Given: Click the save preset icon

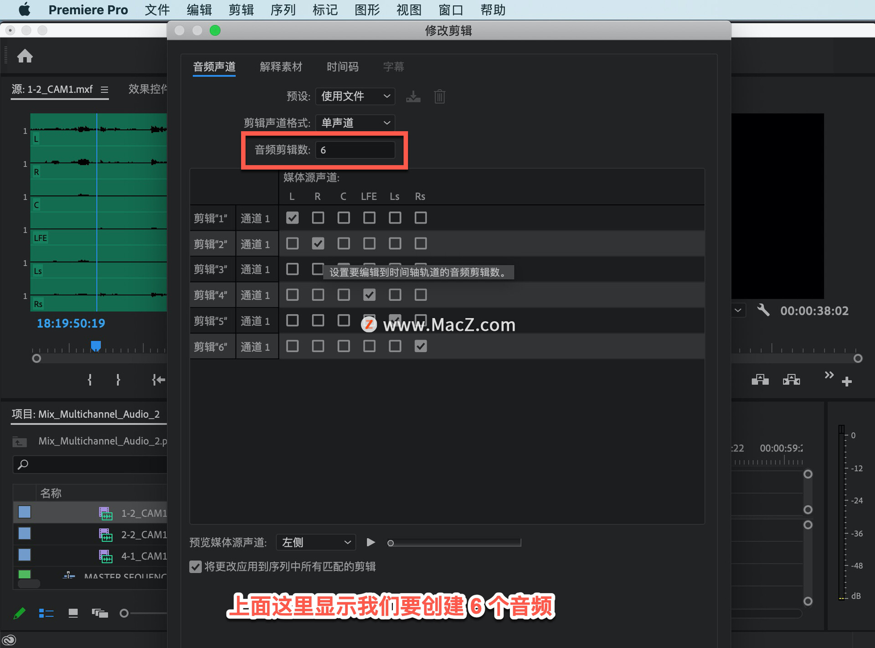Looking at the screenshot, I should (413, 97).
